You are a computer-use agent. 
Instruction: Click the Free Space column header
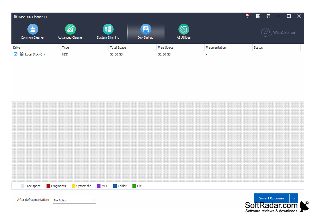tap(181, 47)
